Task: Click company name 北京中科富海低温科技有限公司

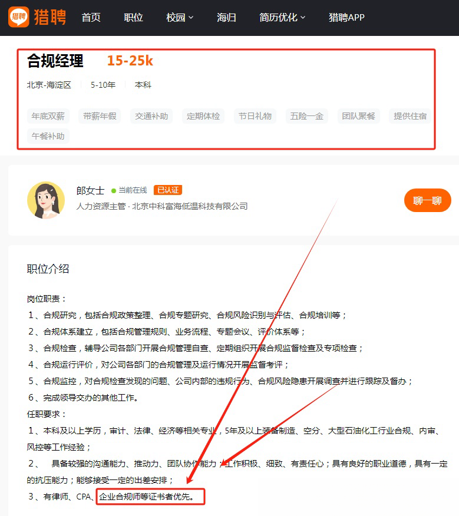Action: point(190,206)
